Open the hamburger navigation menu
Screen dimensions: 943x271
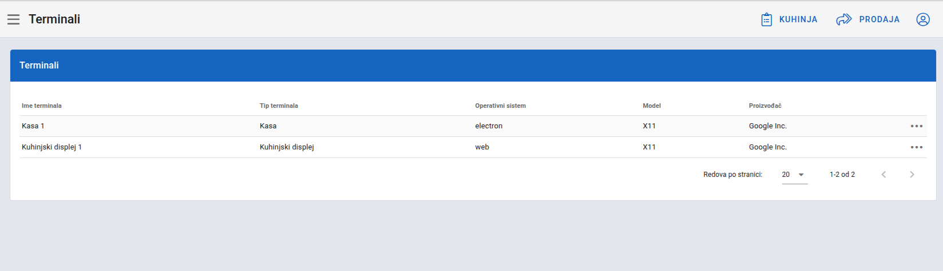coord(14,19)
